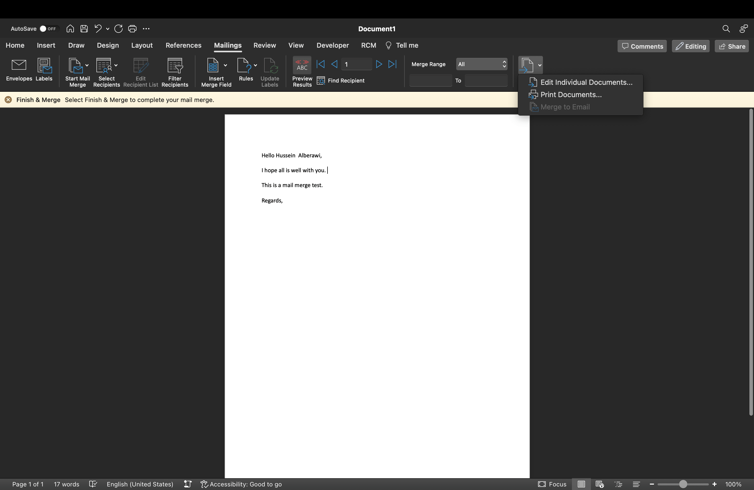Toggle Focus mode in status bar
754x490 pixels.
point(552,484)
